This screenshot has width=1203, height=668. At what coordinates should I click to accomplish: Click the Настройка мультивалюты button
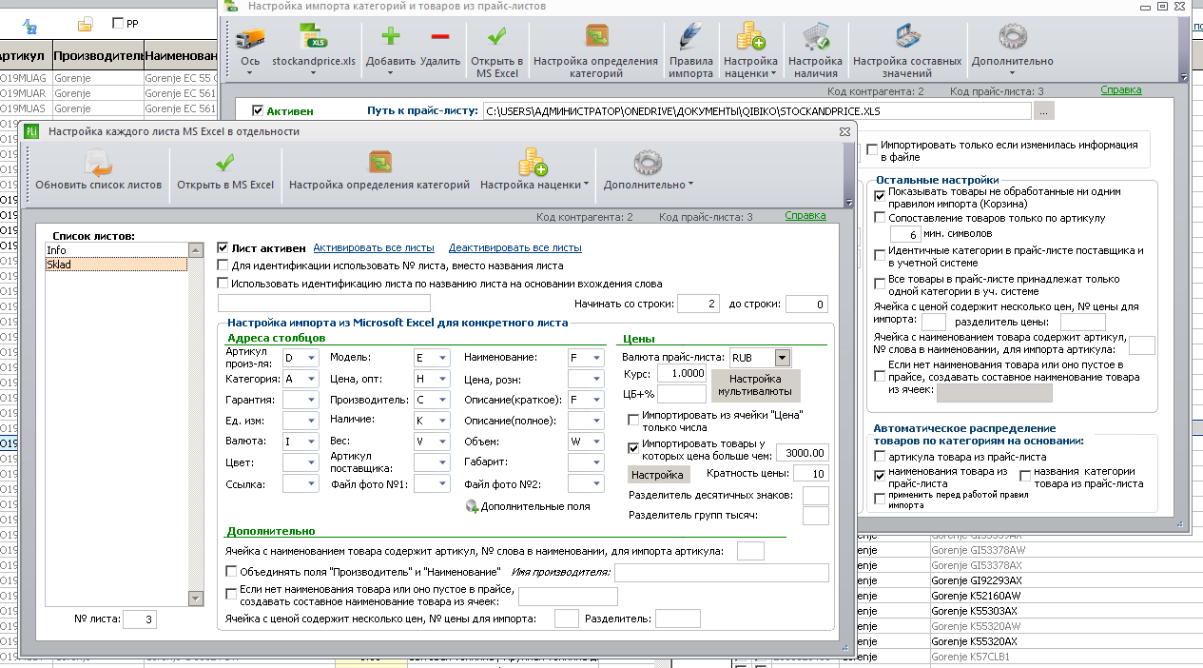[x=757, y=385]
